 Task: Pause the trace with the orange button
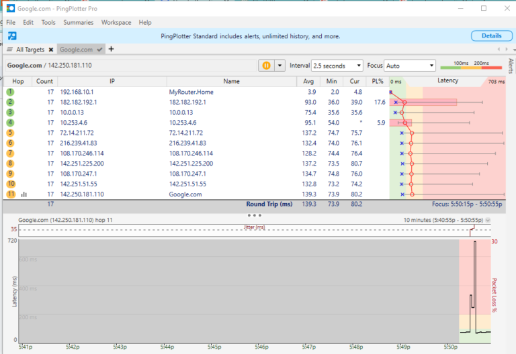pyautogui.click(x=265, y=66)
